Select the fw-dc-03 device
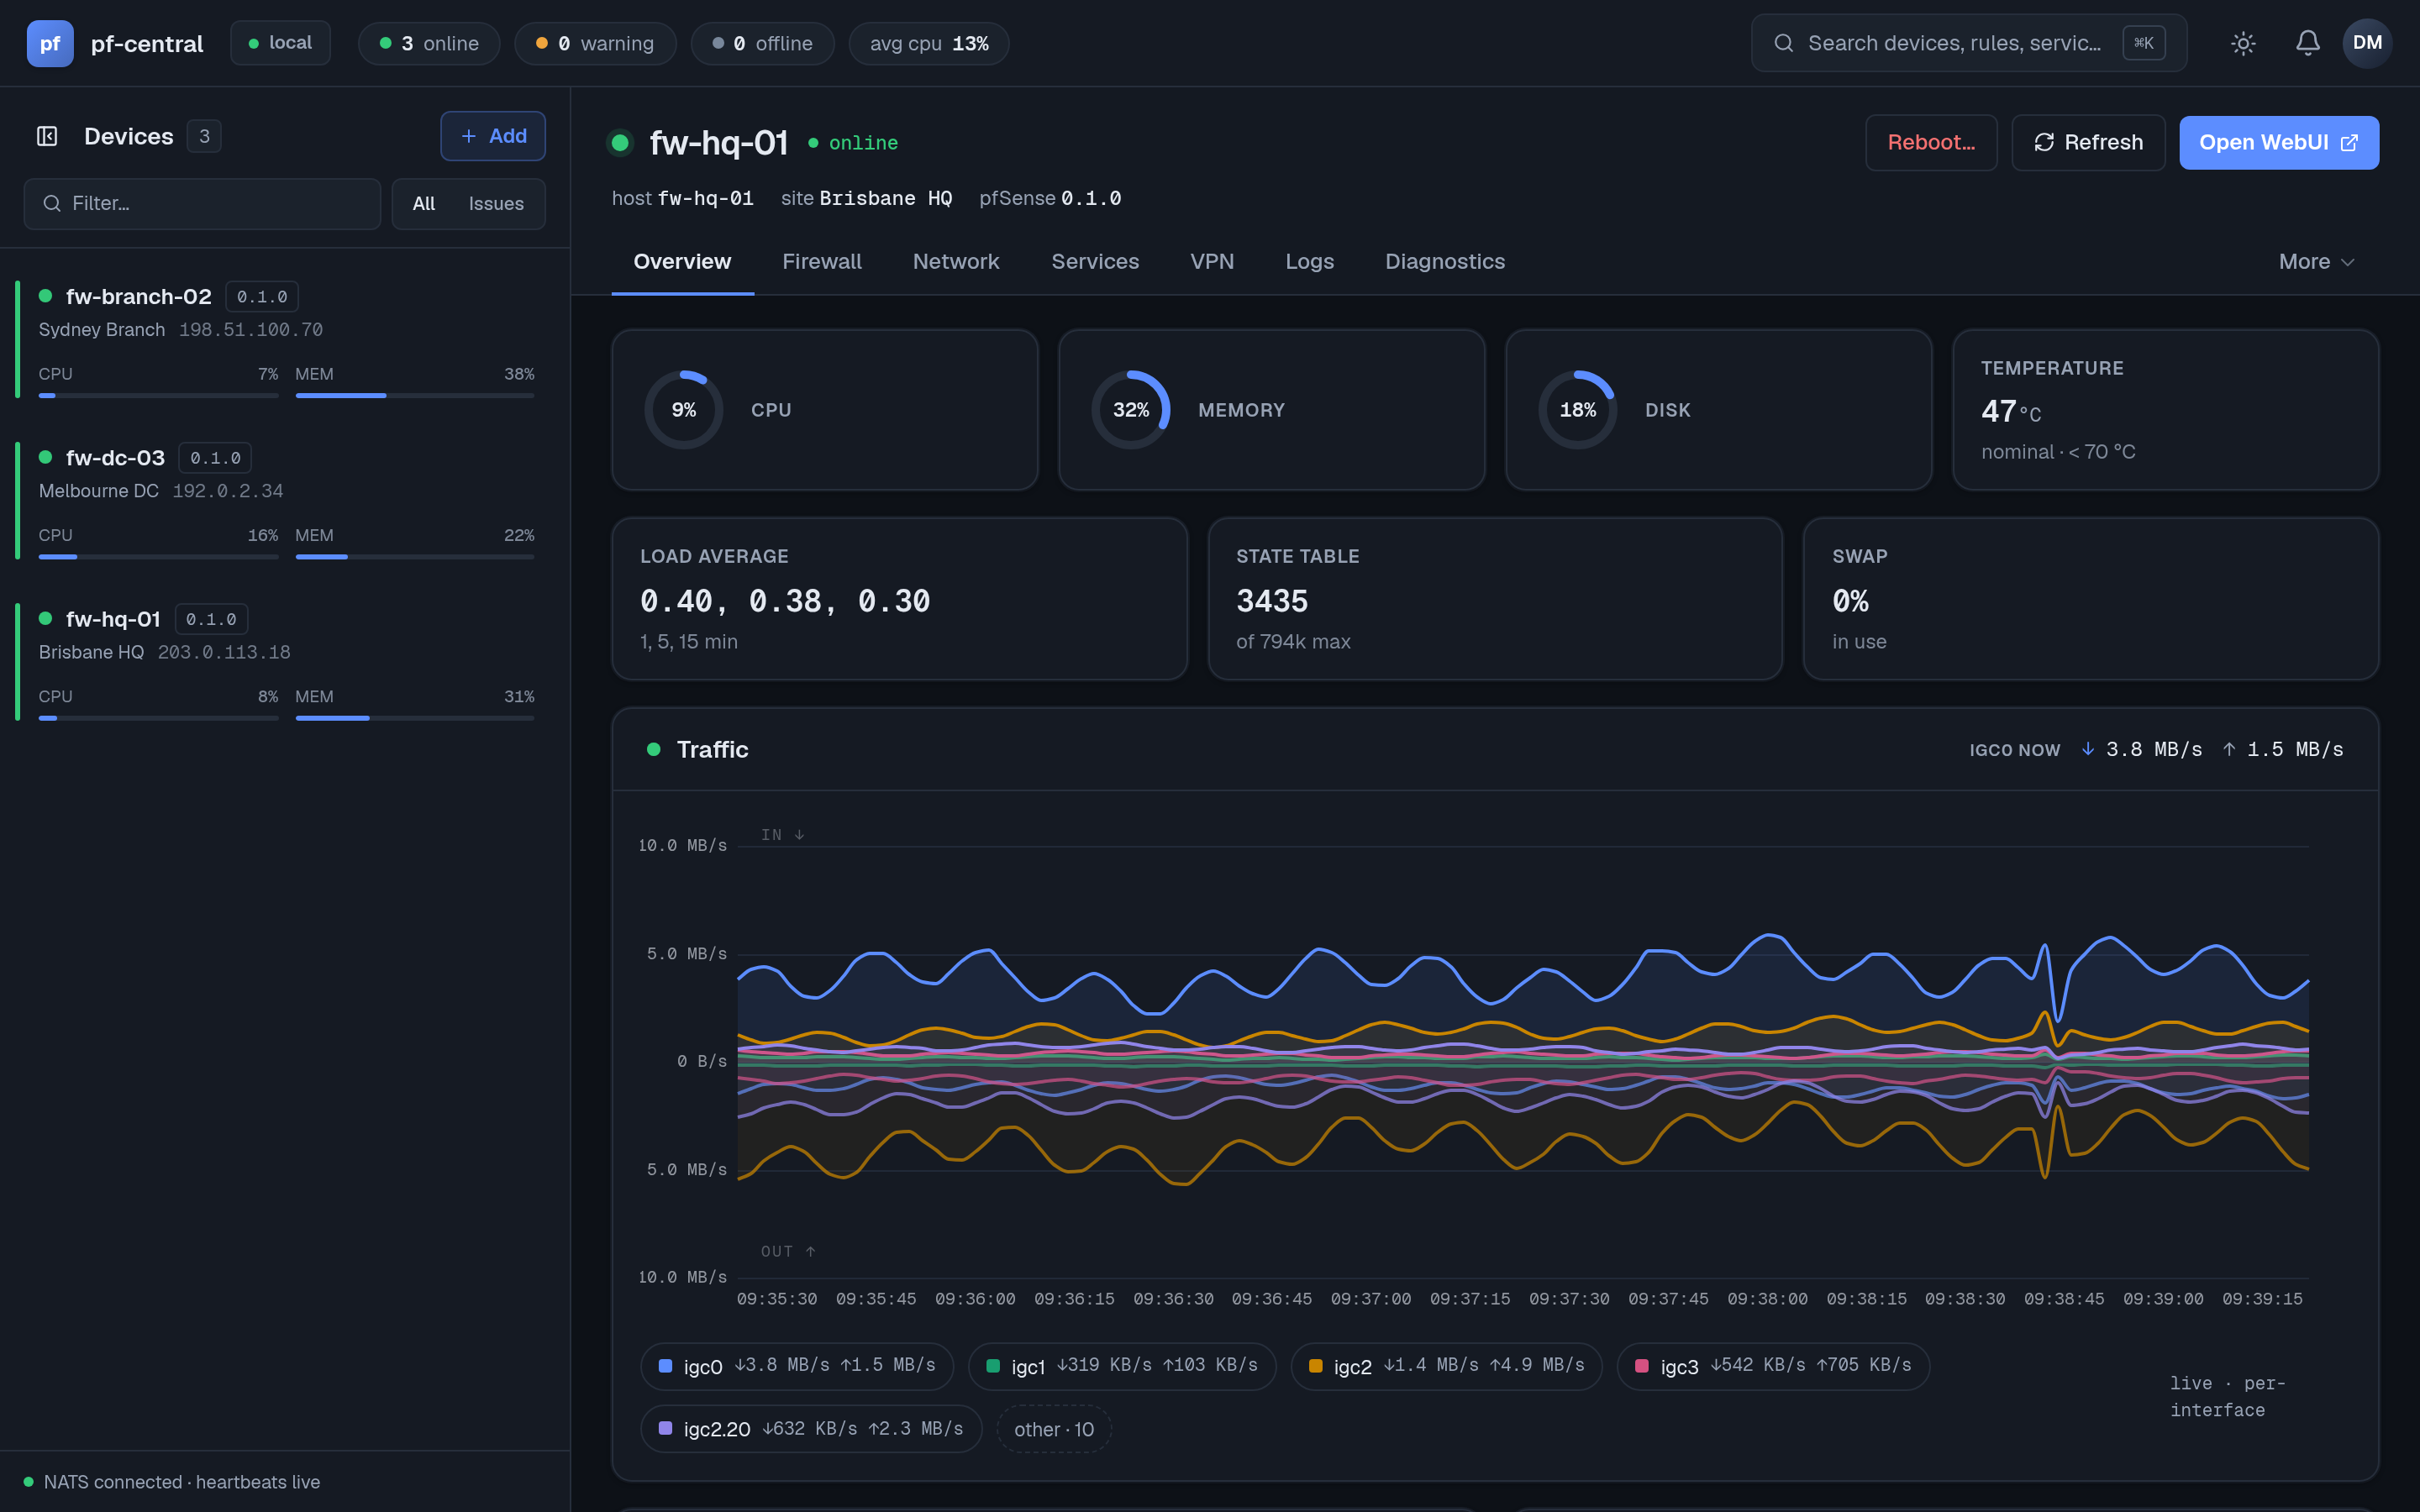The height and width of the screenshot is (1512, 2420). 285,501
